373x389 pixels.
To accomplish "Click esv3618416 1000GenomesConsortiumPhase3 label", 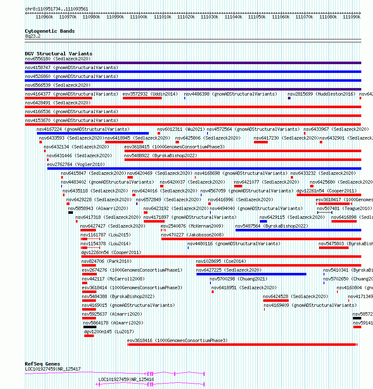I will [177, 341].
